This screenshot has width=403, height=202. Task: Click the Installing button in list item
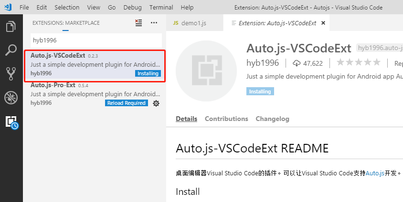148,73
